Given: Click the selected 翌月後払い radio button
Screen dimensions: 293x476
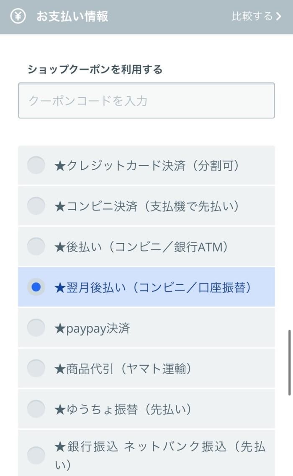Looking at the screenshot, I should tap(36, 288).
